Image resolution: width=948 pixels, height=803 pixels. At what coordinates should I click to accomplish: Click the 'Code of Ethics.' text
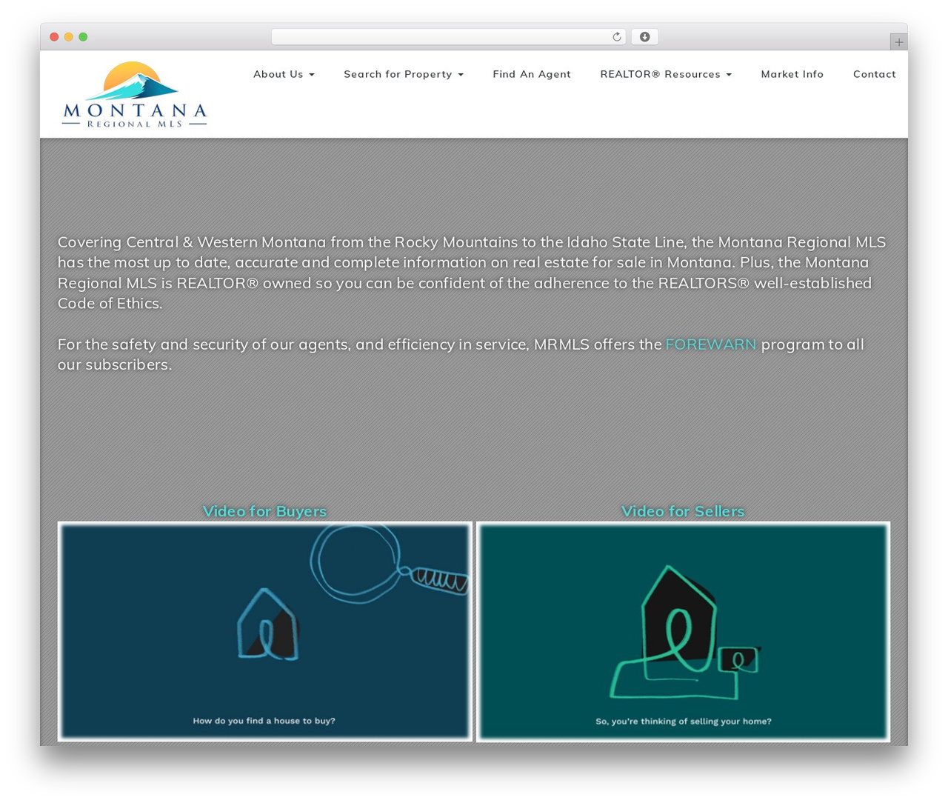(110, 304)
